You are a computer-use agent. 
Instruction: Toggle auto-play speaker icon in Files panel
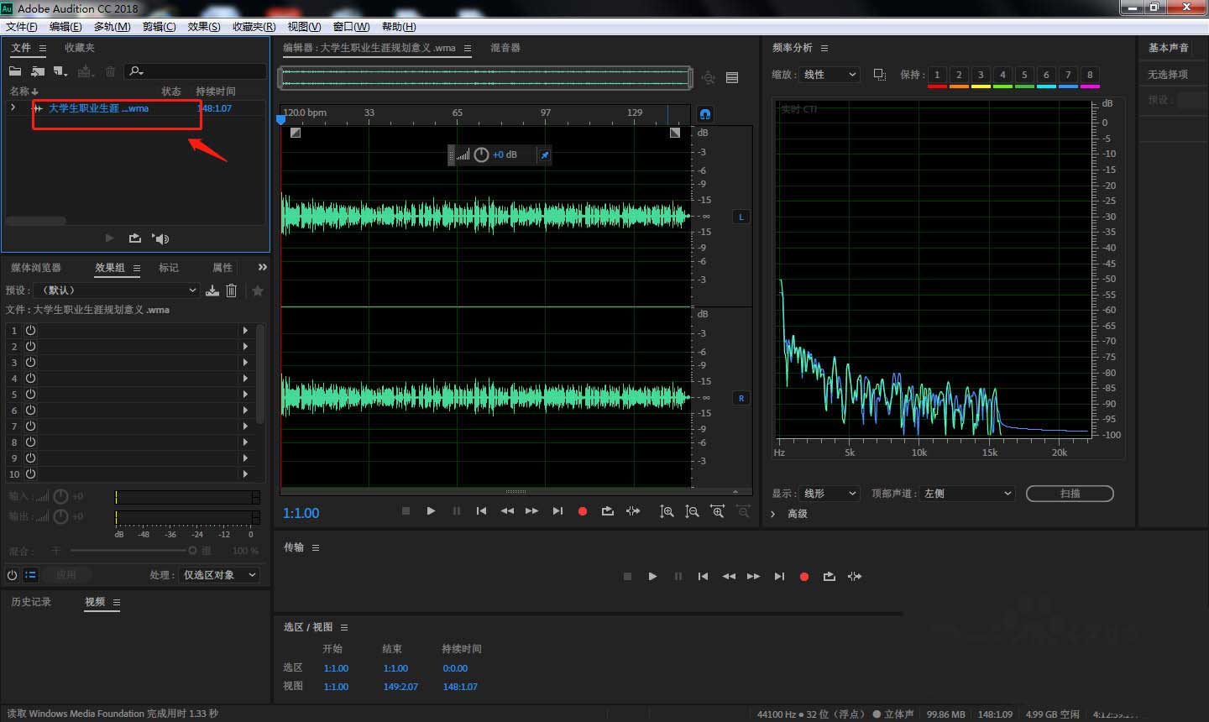coord(160,238)
